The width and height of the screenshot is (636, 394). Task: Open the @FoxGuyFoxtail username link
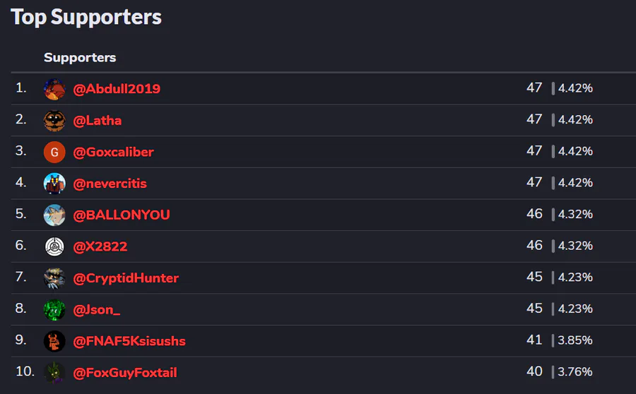pos(125,373)
